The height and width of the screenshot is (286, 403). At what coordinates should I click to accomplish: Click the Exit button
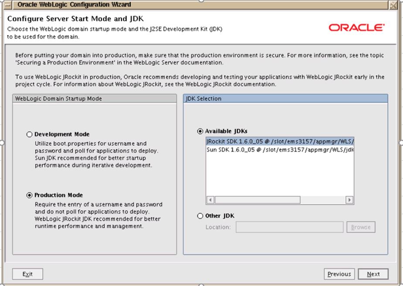pyautogui.click(x=27, y=274)
